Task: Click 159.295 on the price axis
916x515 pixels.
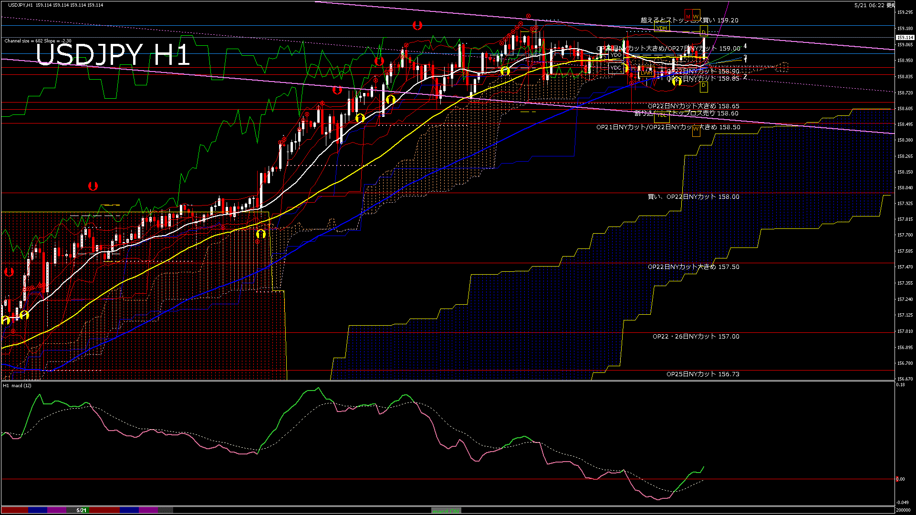Action: (x=905, y=12)
